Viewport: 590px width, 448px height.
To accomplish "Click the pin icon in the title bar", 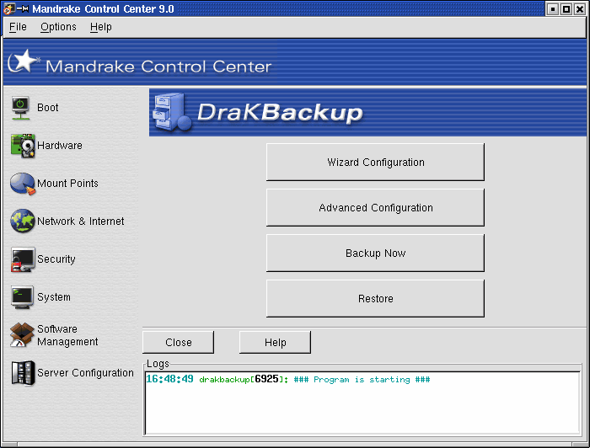I will click(x=23, y=8).
